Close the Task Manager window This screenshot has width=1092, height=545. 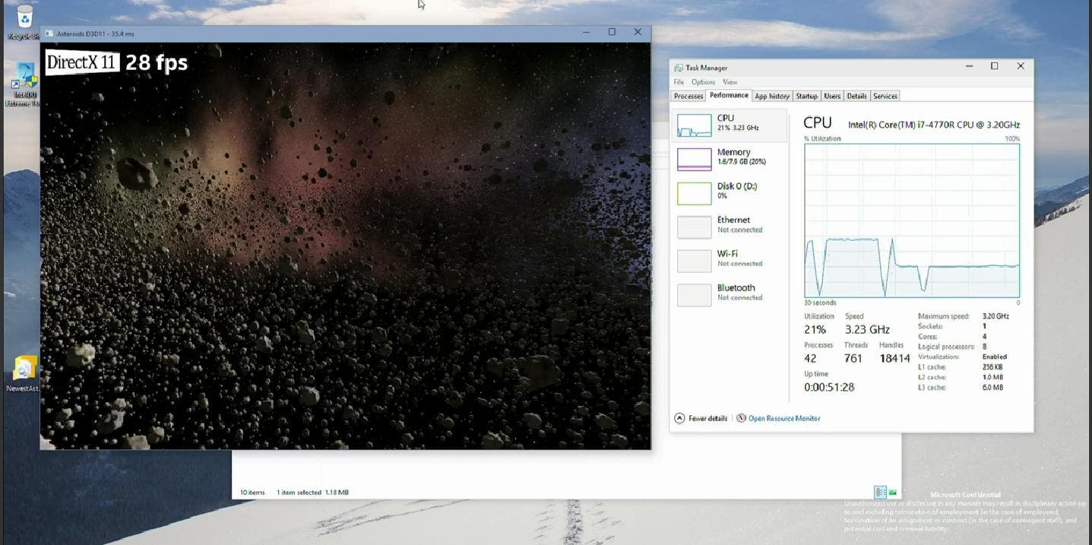click(1021, 67)
